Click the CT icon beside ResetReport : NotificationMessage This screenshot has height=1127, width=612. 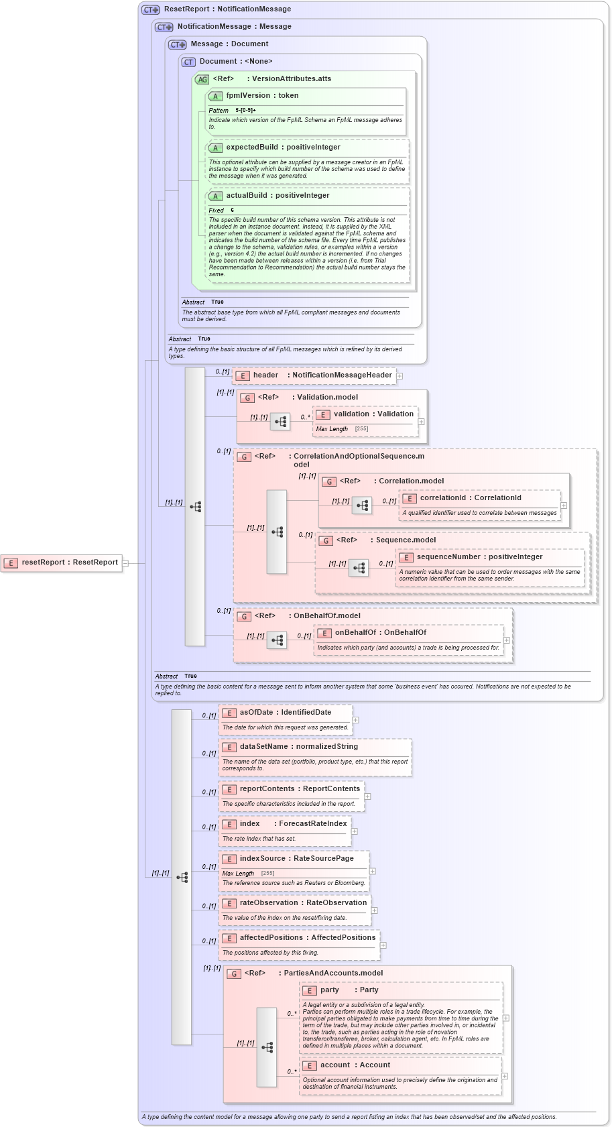(151, 9)
